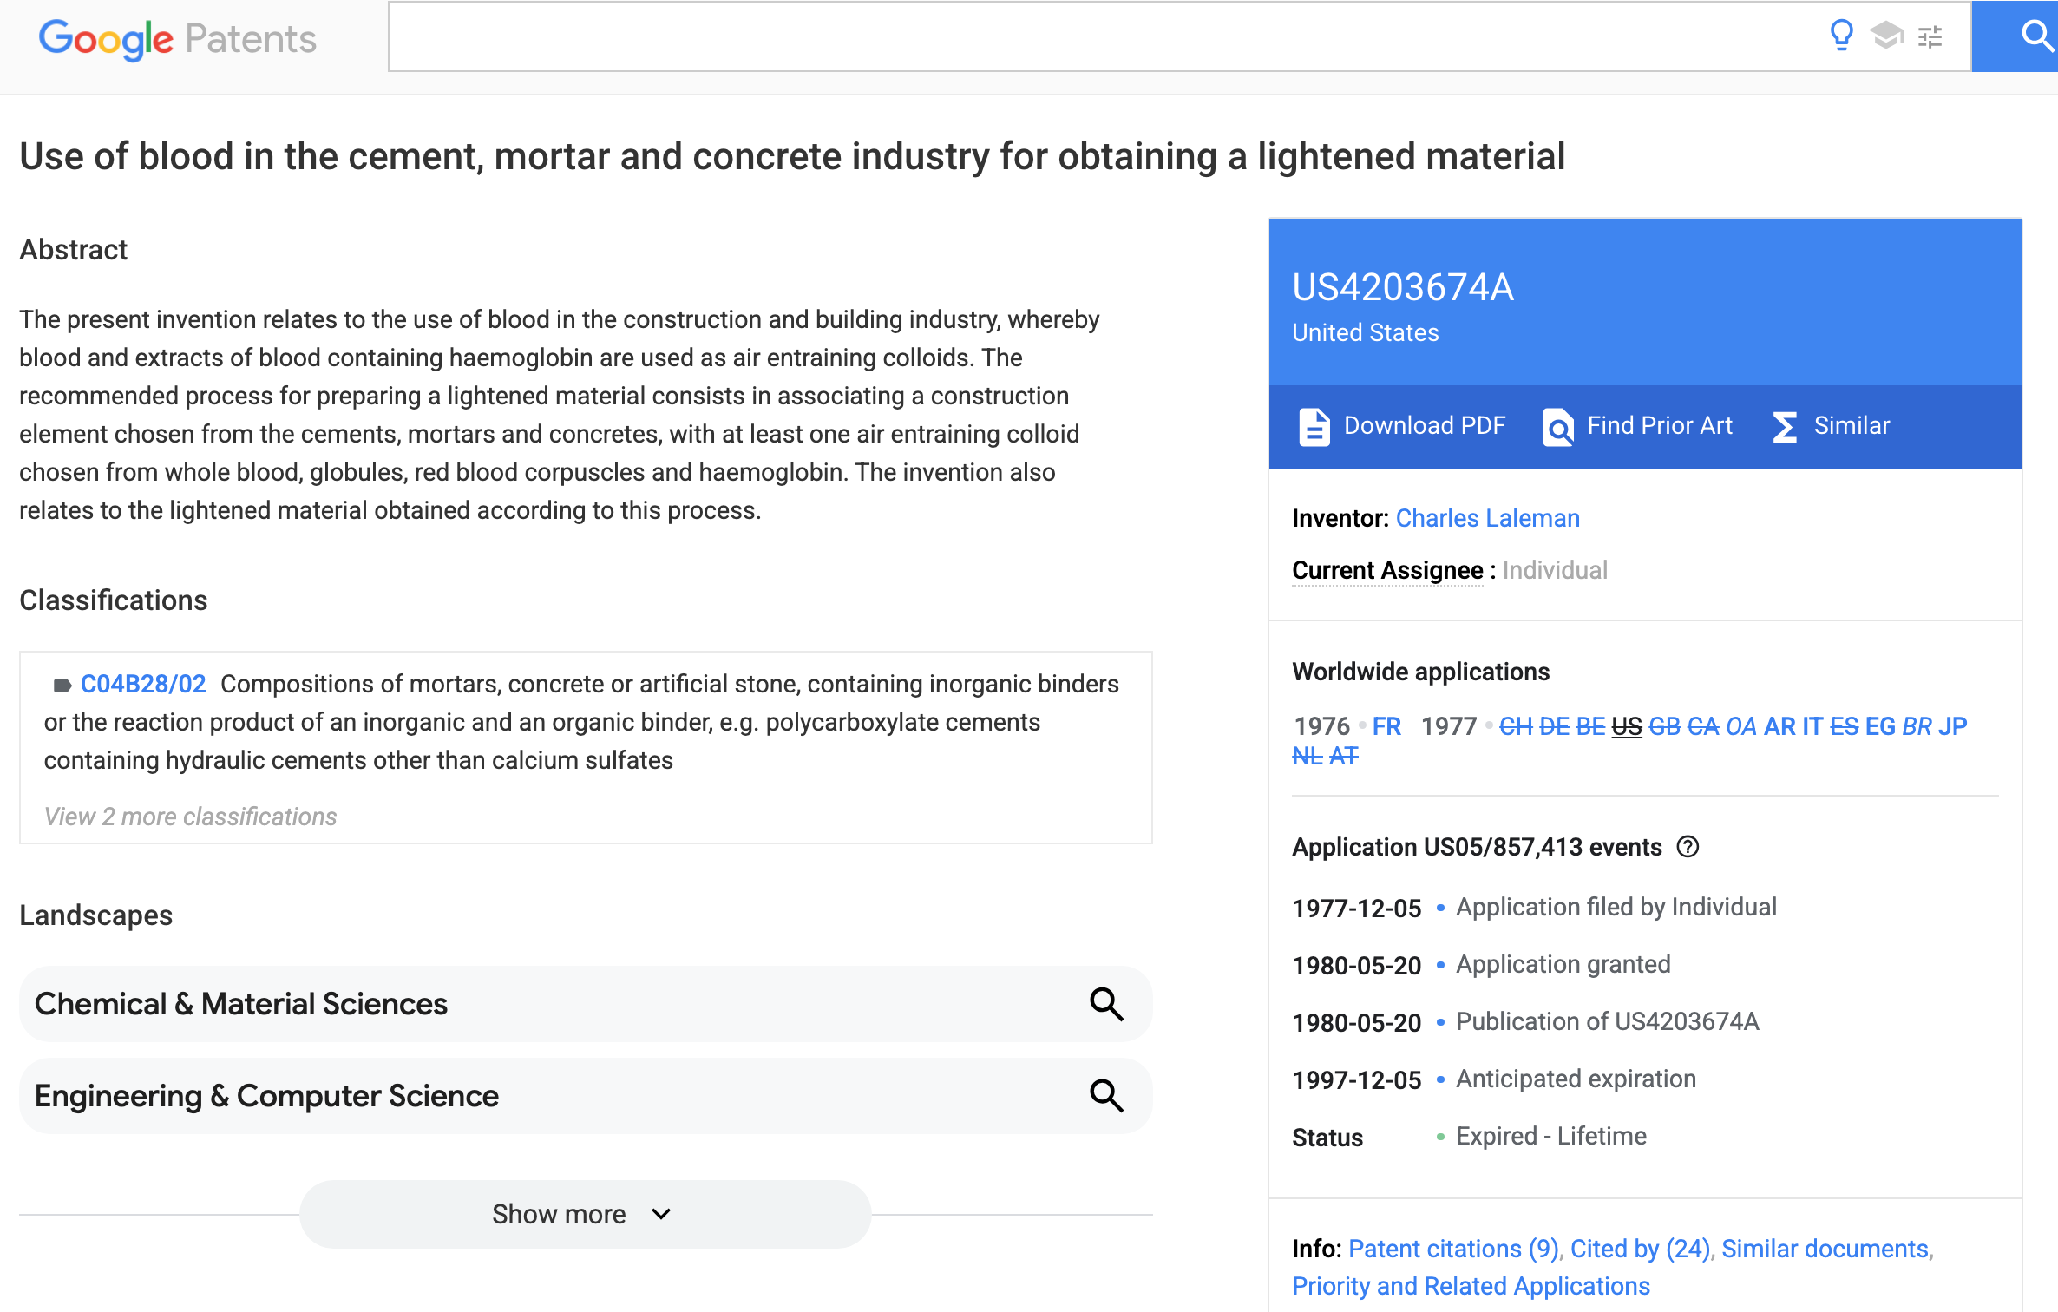Open the CH worldwide application link
The width and height of the screenshot is (2058, 1312).
(1516, 726)
